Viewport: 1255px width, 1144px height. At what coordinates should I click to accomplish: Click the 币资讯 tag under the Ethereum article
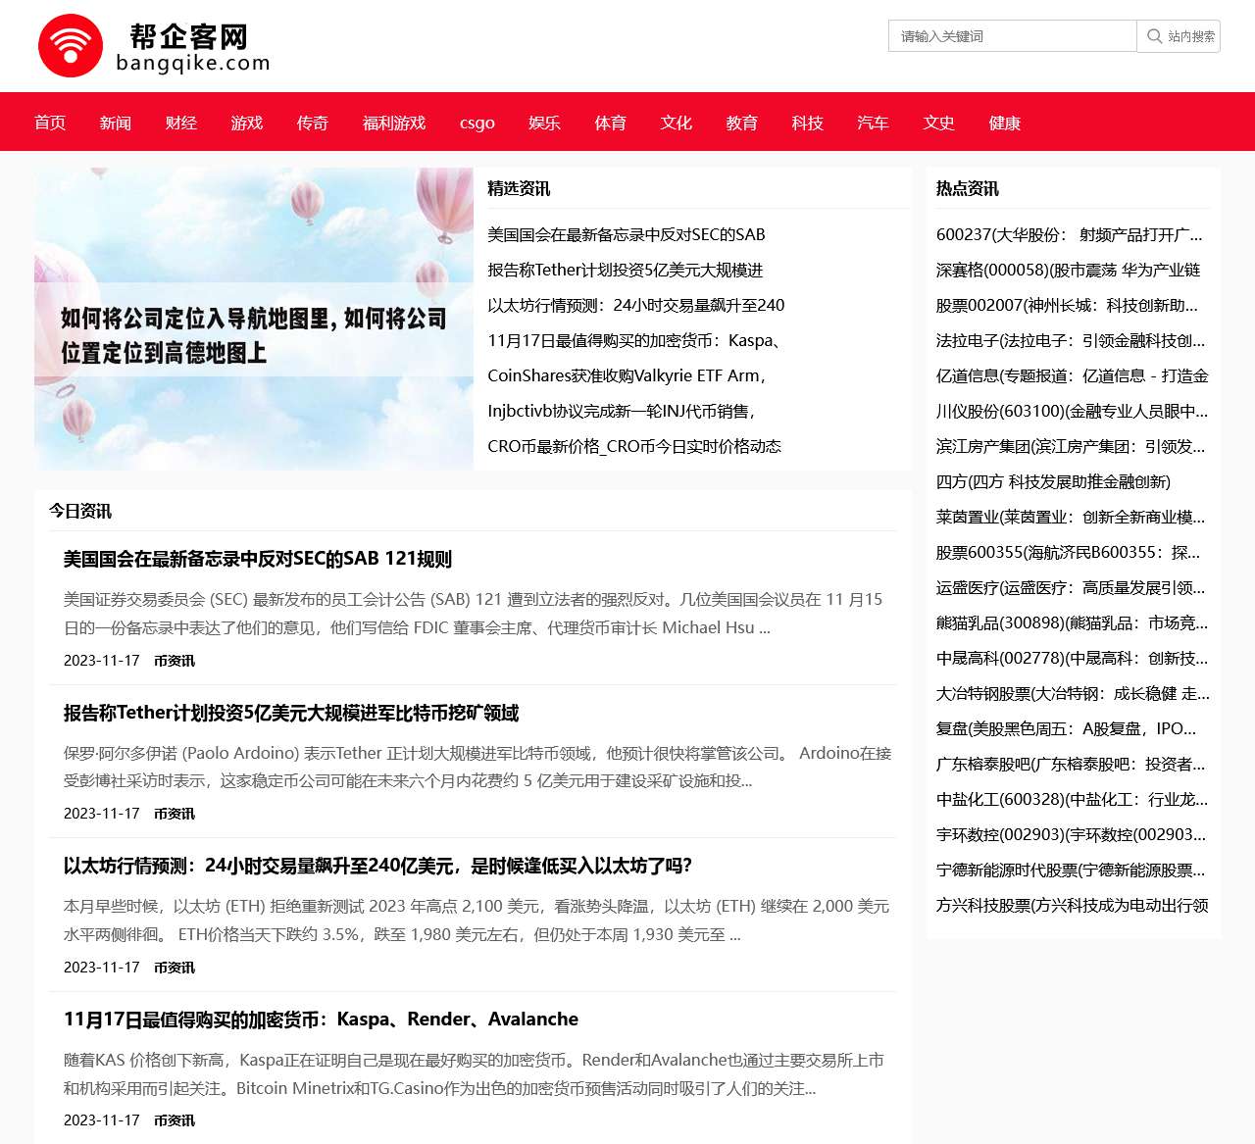(x=175, y=967)
